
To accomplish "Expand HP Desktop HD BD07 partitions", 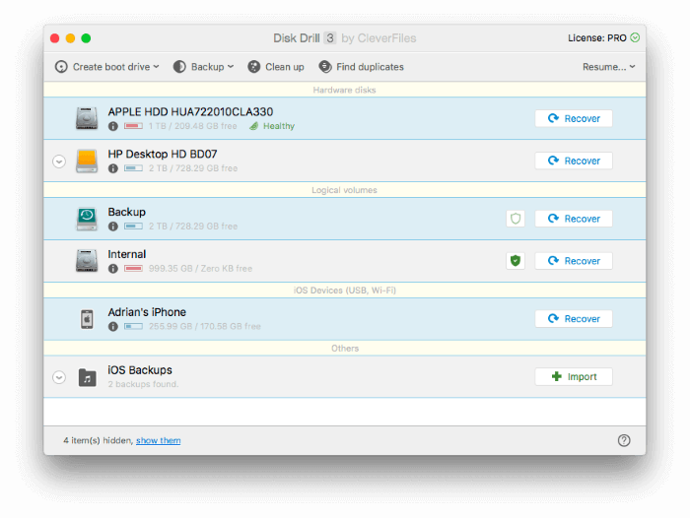I will pyautogui.click(x=59, y=162).
